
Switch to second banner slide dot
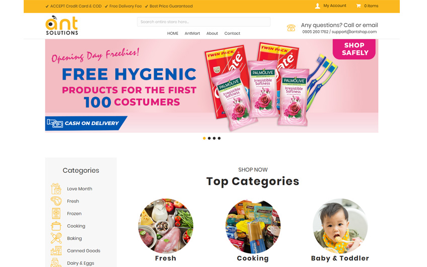coord(209,138)
